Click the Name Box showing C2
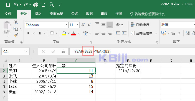 point(16,51)
